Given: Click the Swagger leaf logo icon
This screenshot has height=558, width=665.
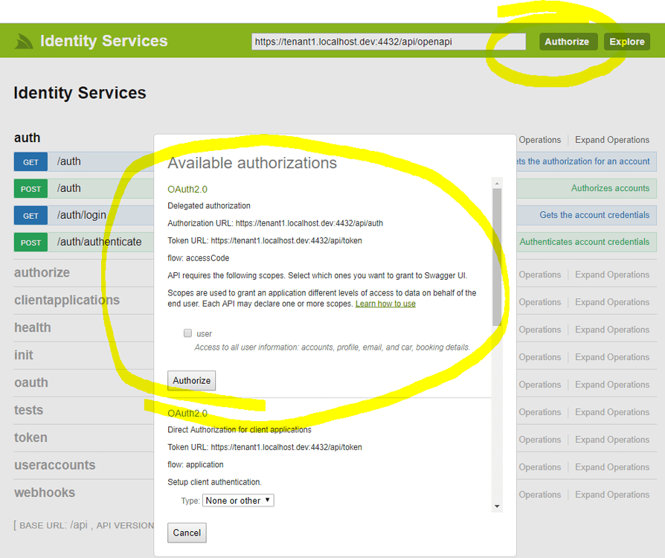Looking at the screenshot, I should [x=24, y=42].
